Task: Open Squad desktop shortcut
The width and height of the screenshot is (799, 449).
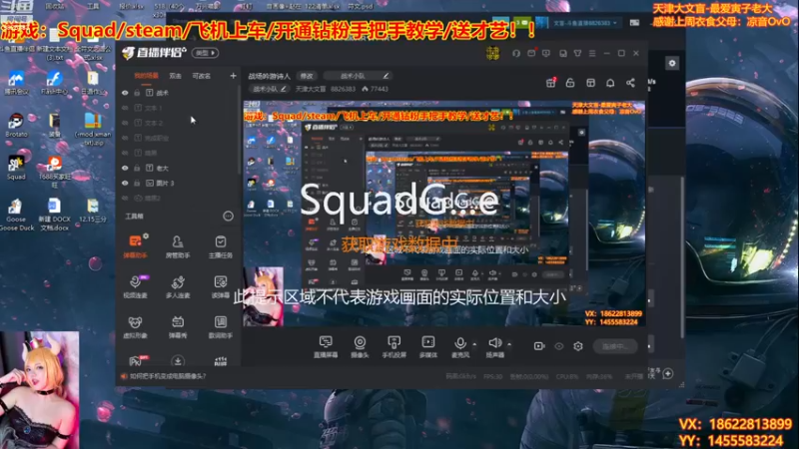Action: [x=16, y=168]
